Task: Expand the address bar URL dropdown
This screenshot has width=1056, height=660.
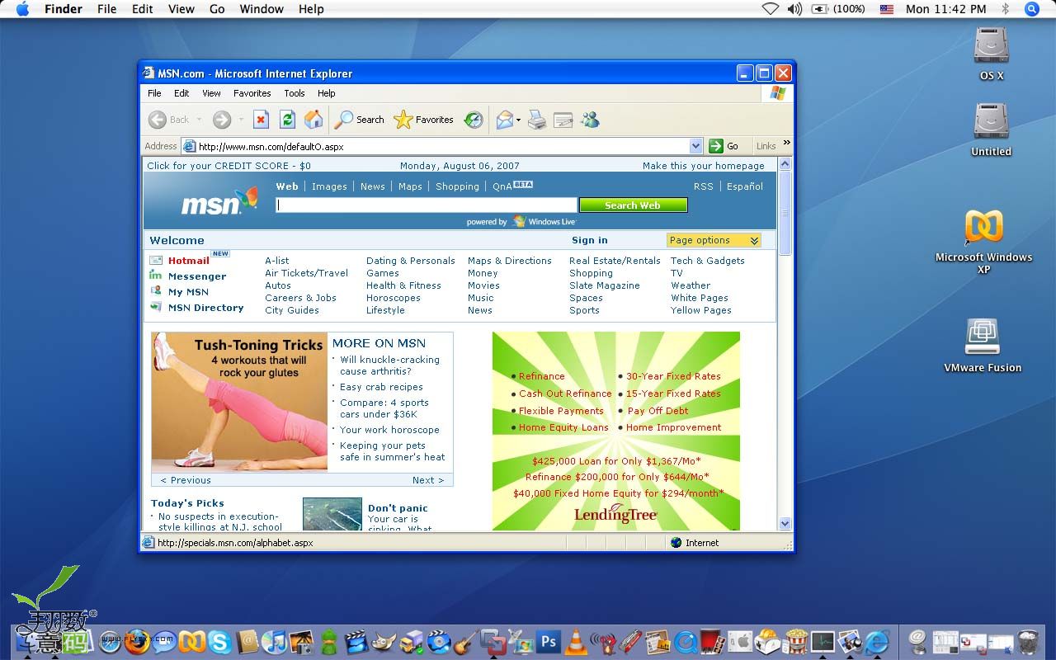Action: pyautogui.click(x=695, y=146)
